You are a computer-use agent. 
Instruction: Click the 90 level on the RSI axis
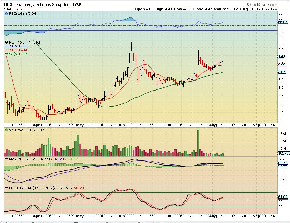point(280,16)
